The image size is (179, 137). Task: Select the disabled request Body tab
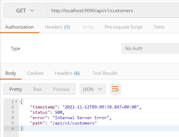[88, 27]
